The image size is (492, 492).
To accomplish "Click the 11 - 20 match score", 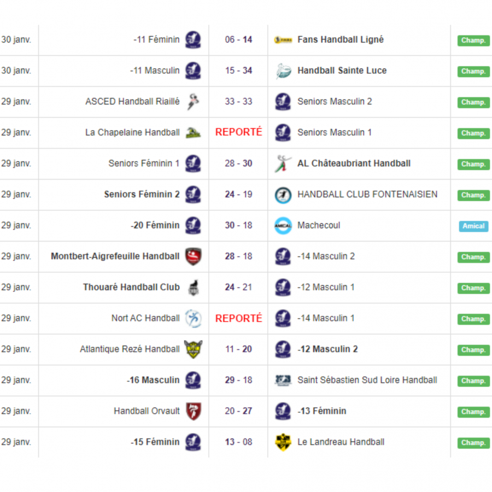I will tap(238, 349).
